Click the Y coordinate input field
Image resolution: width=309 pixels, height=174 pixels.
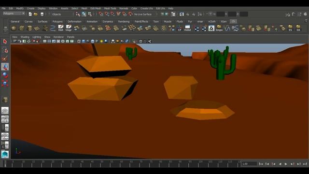pos(232,14)
